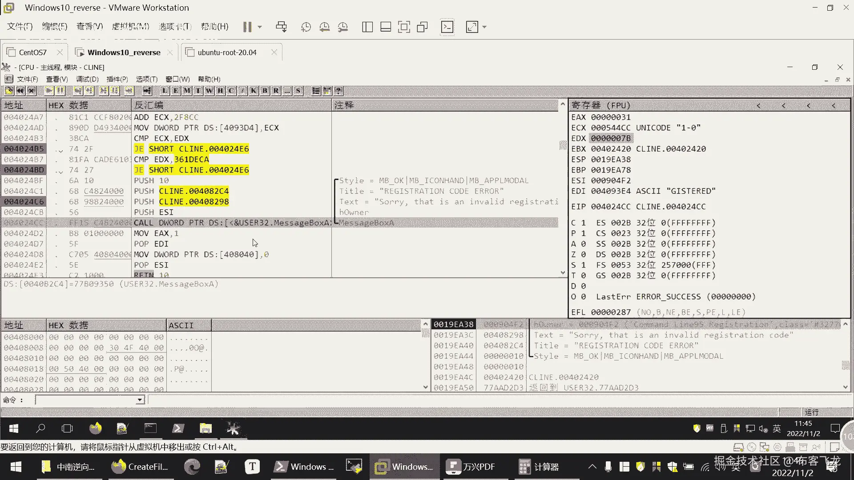Click the OllyDbg open file icon
This screenshot has height=480, width=854.
[9, 91]
